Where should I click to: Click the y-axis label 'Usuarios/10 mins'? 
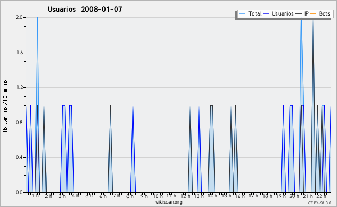(6, 105)
